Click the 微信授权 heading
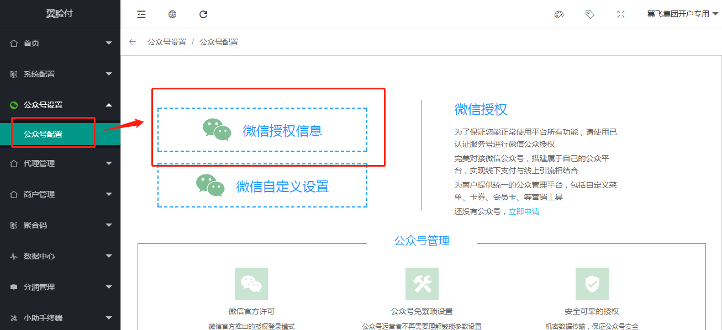The width and height of the screenshot is (722, 330). click(x=481, y=109)
